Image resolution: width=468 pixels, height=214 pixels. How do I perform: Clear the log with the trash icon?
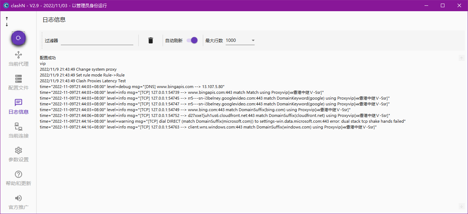[x=151, y=40]
